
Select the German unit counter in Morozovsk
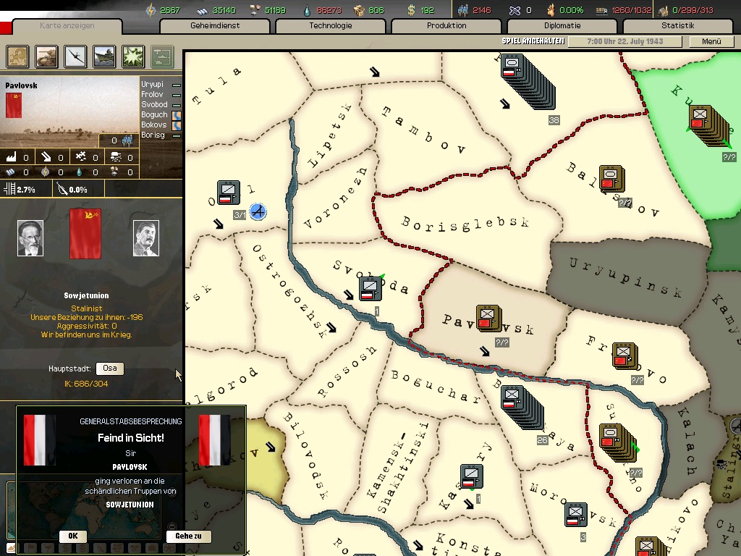(x=576, y=515)
